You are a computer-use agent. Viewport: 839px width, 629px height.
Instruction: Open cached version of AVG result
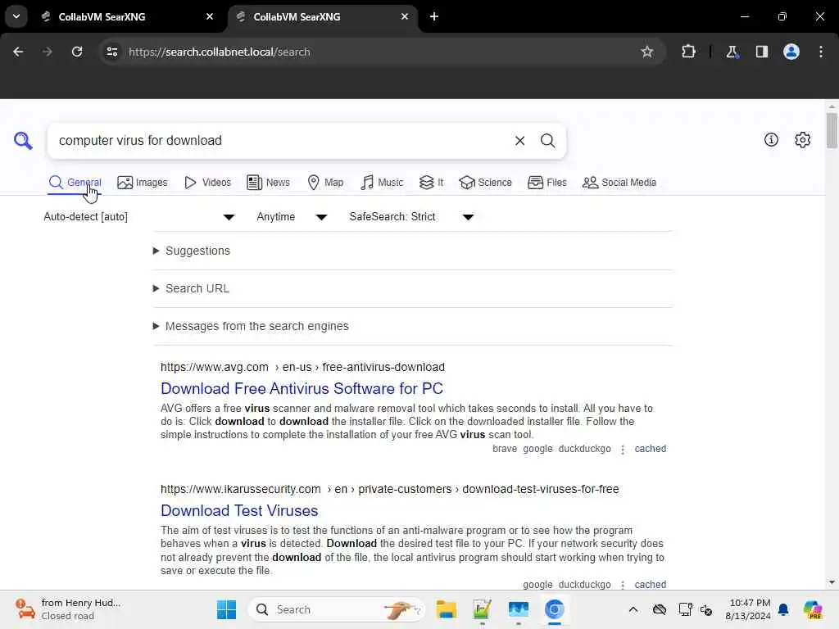coord(650,449)
